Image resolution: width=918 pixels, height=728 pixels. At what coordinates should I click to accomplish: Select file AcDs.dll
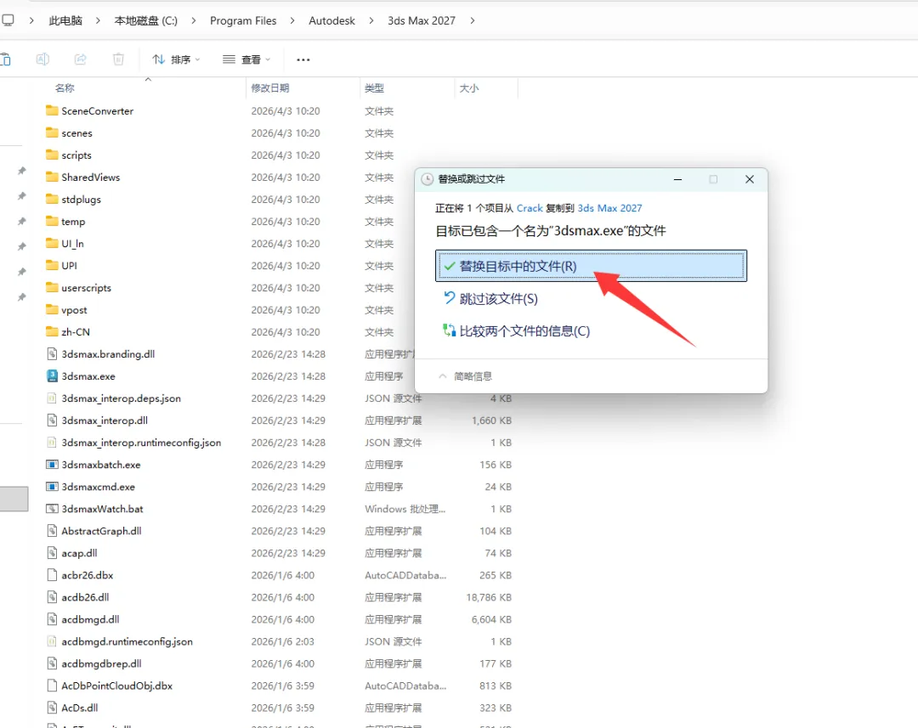tap(80, 708)
